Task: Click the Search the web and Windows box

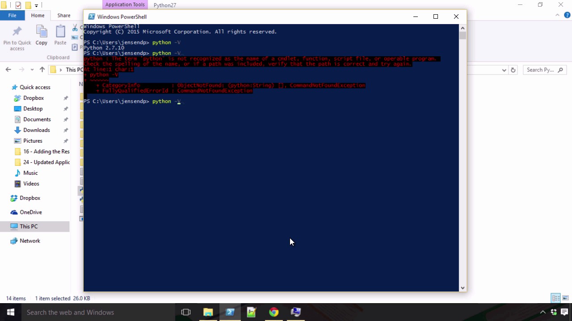Action: click(x=97, y=312)
